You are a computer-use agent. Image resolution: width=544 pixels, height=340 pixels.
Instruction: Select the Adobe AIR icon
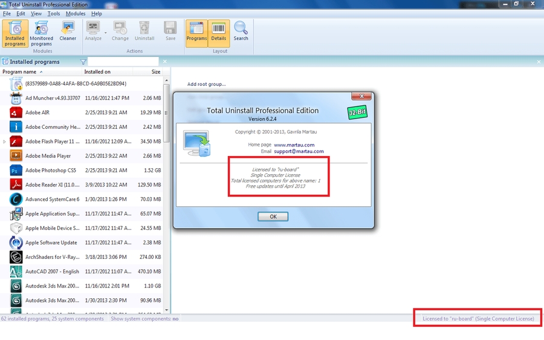(16, 113)
